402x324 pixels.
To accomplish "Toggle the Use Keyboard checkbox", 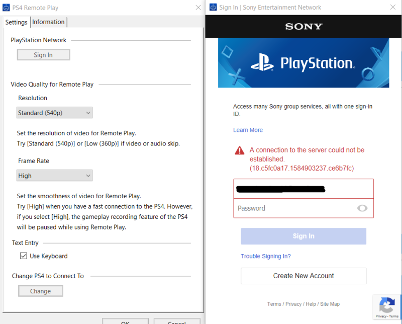I will (x=24, y=256).
